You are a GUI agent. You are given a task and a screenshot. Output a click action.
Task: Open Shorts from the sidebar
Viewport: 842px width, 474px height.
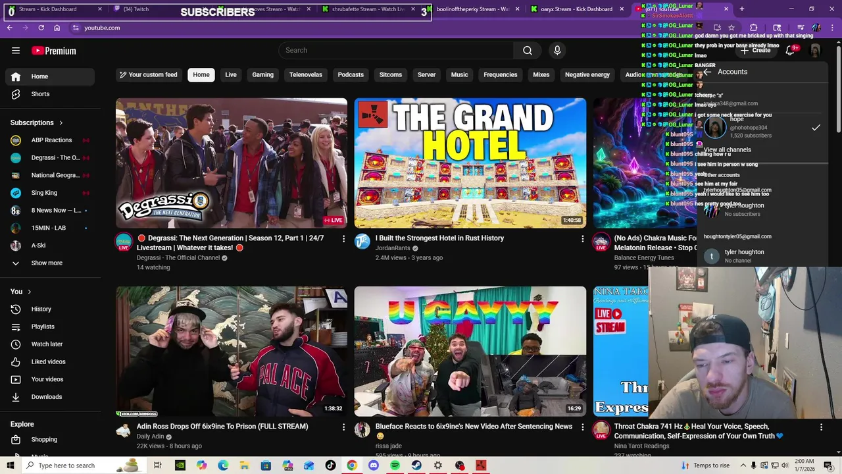(x=50, y=94)
